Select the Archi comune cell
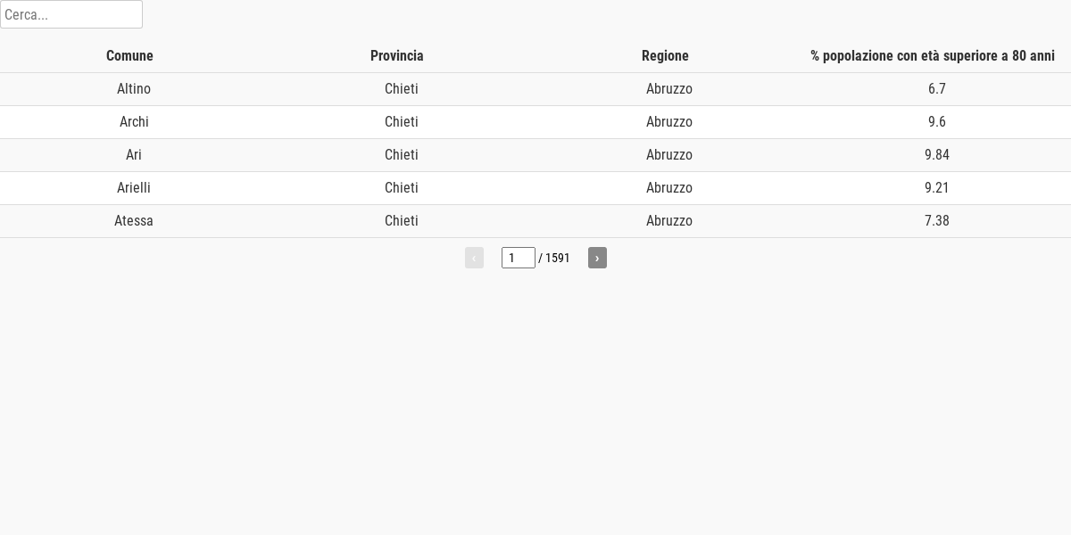Image resolution: width=1071 pixels, height=535 pixels. 134,122
